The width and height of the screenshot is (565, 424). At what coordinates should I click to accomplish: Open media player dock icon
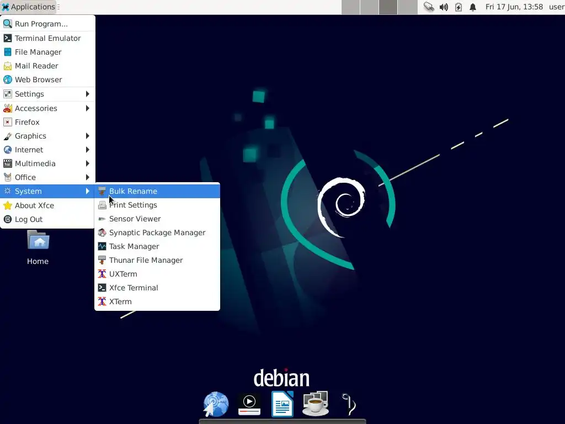[249, 404]
